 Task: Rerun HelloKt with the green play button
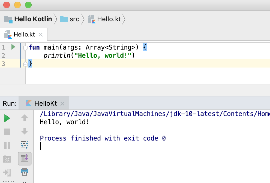coord(7,118)
